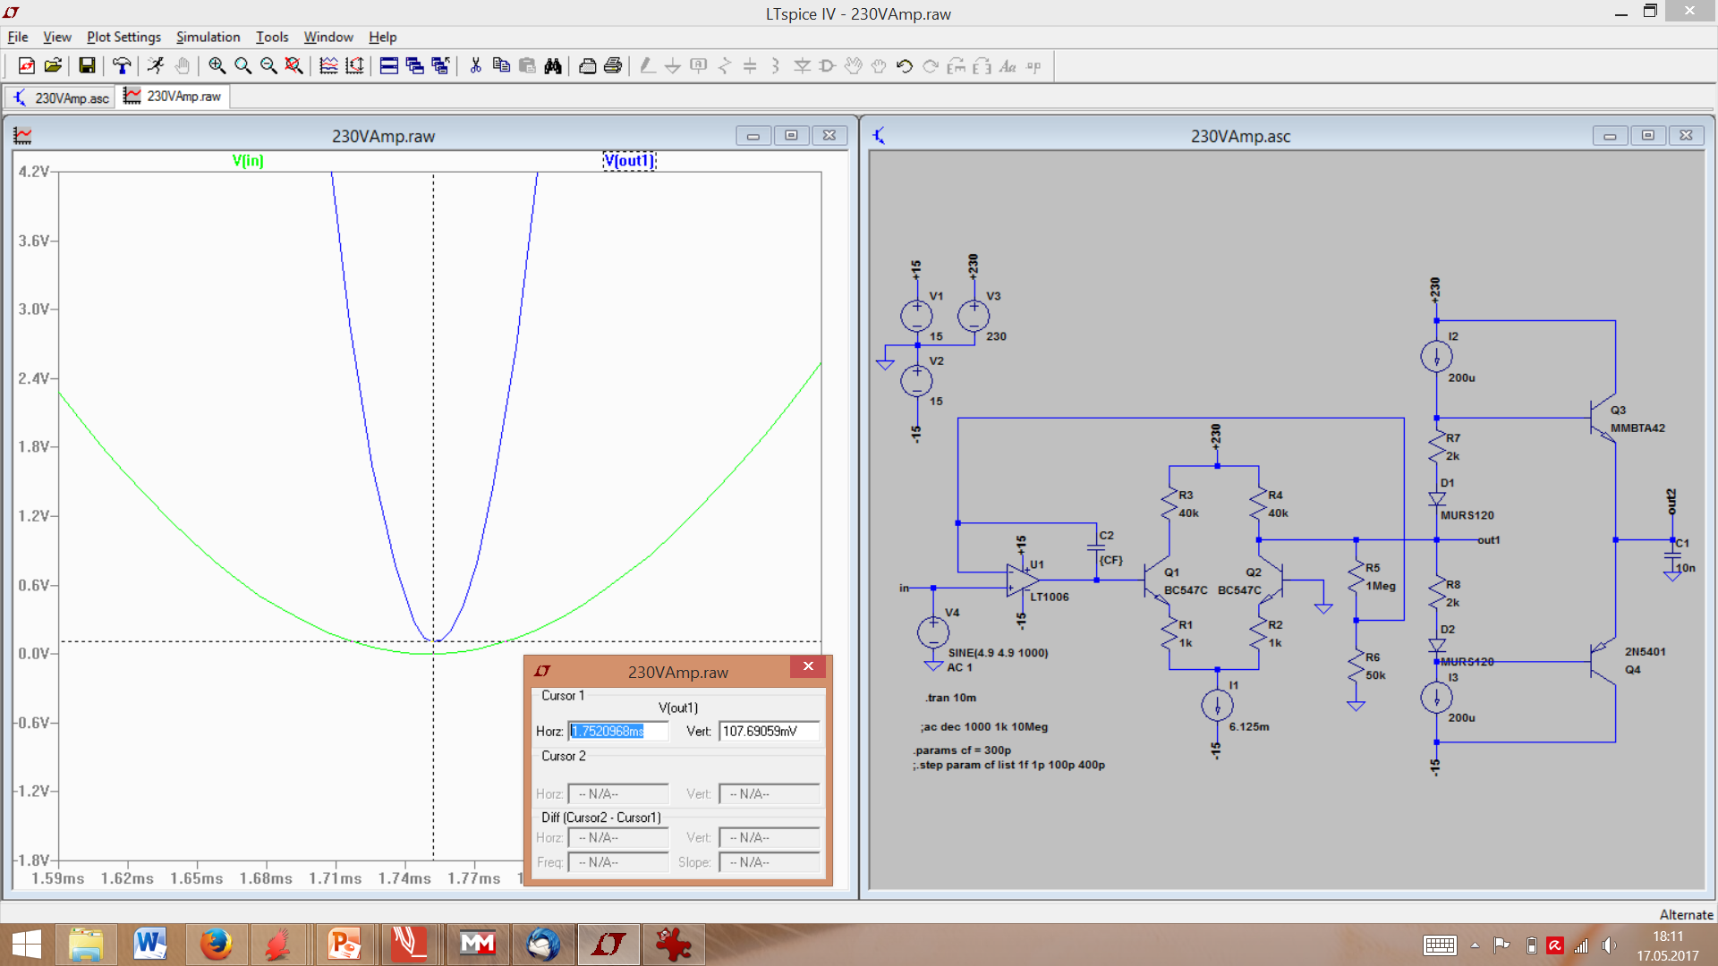
Task: Save the file with floppy disk icon
Action: point(87,65)
